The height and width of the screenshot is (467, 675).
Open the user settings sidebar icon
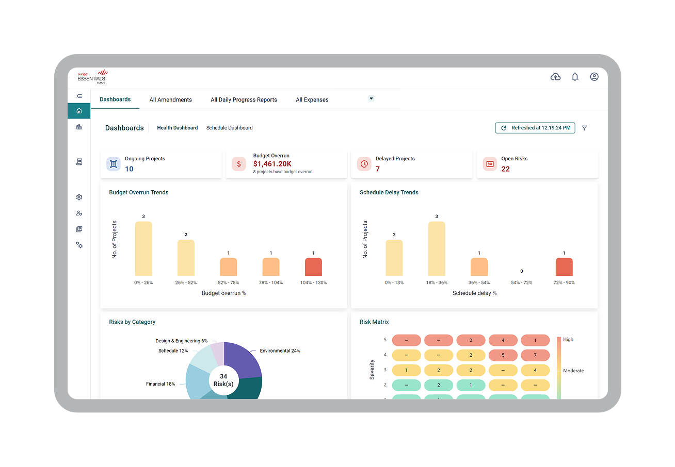[x=79, y=213]
